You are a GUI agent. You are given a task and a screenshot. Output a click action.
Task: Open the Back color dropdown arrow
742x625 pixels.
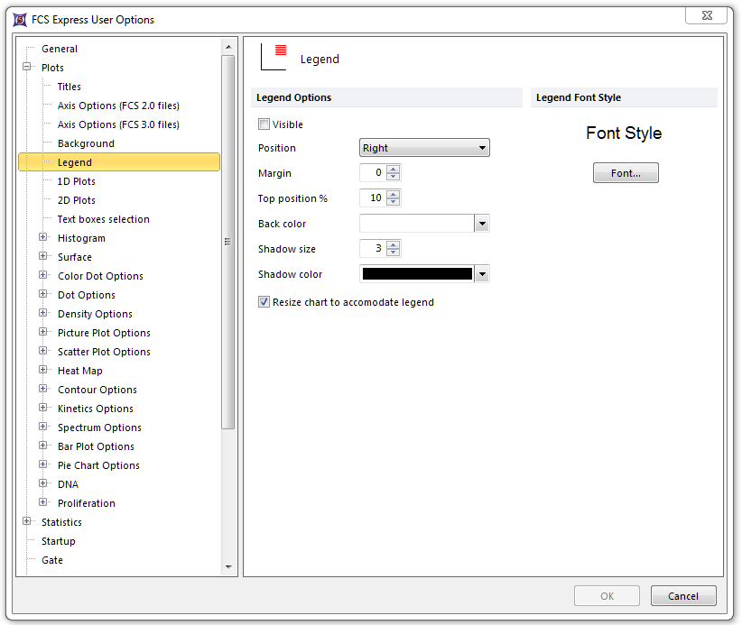point(482,224)
